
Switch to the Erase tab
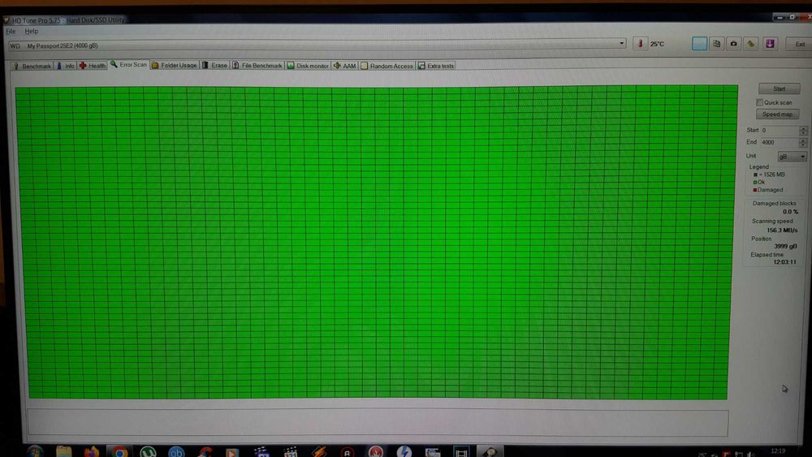[x=215, y=65]
